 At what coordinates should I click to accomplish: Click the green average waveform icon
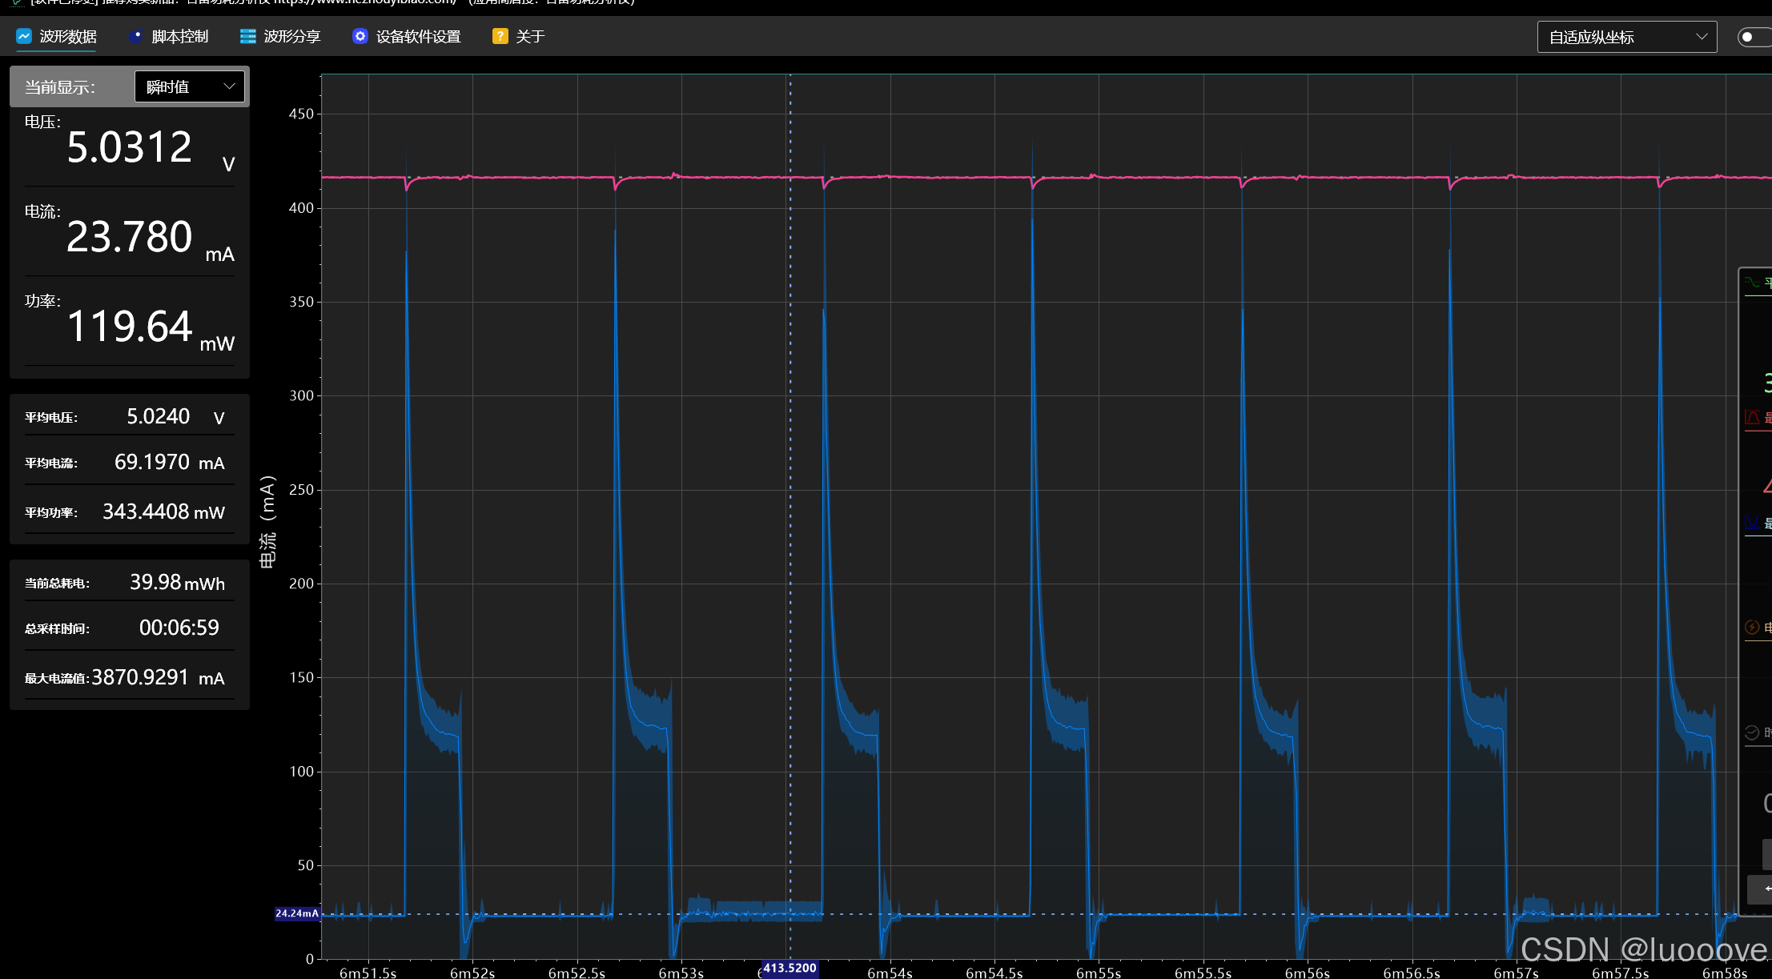pyautogui.click(x=1753, y=283)
